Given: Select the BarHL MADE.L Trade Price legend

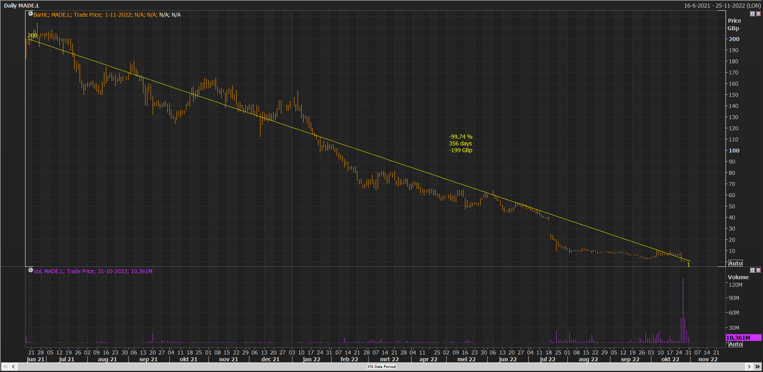Looking at the screenshot, I should tap(107, 14).
